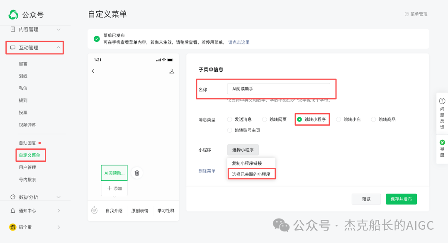Delete submenu with the trash icon
448x243 pixels.
point(137,173)
